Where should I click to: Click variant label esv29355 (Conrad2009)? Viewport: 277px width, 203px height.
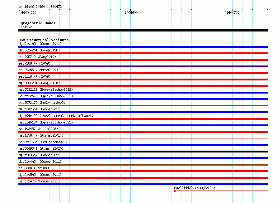click(x=38, y=70)
